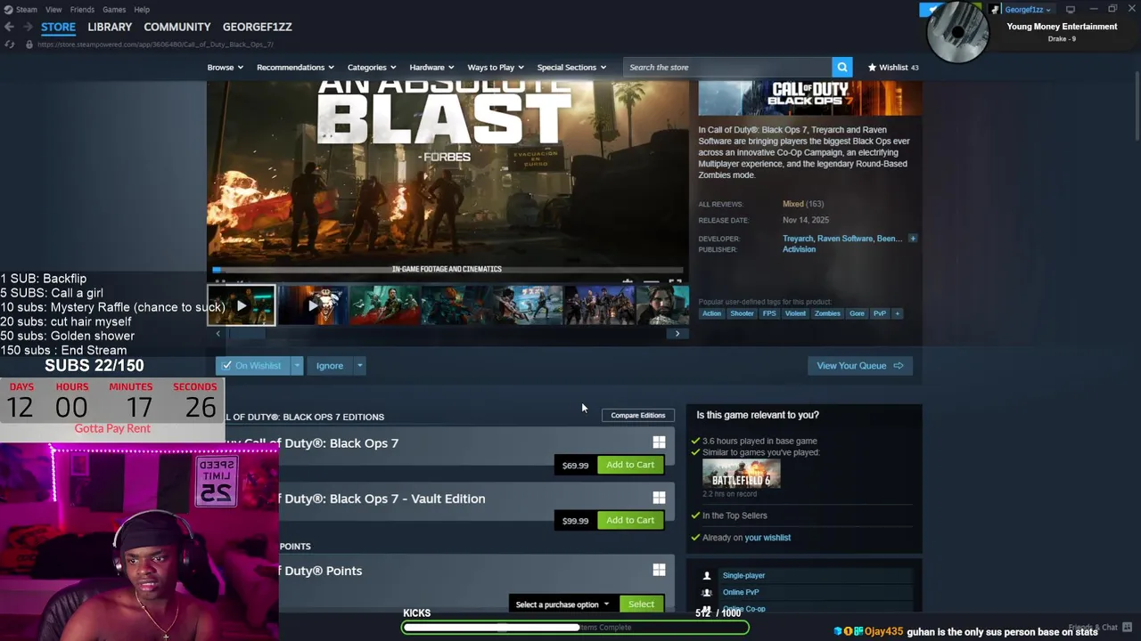The height and width of the screenshot is (641, 1141).
Task: Open the GEORGEF1ZZ profile tab
Action: point(258,27)
